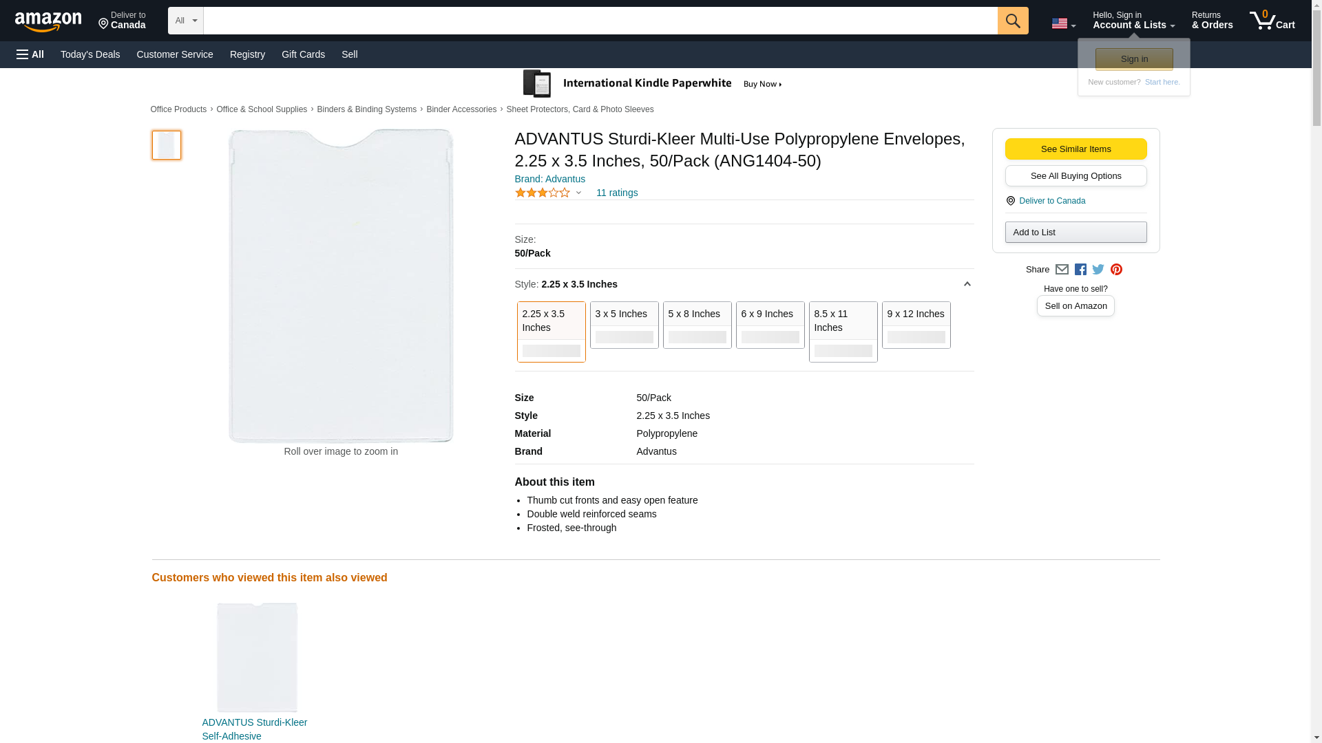Share product on Pinterest icon

1115,270
